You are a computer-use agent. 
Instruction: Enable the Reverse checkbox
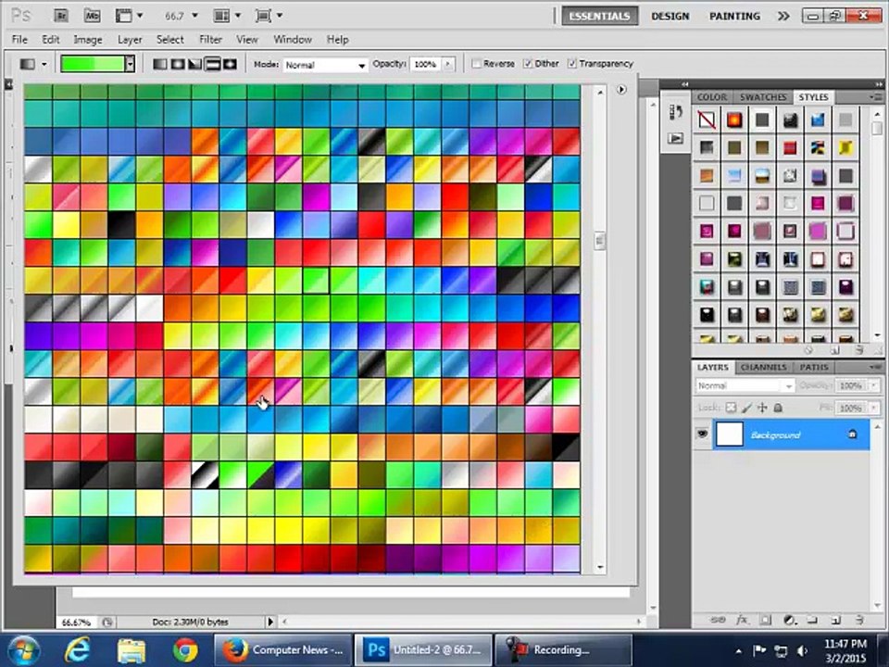(x=477, y=64)
